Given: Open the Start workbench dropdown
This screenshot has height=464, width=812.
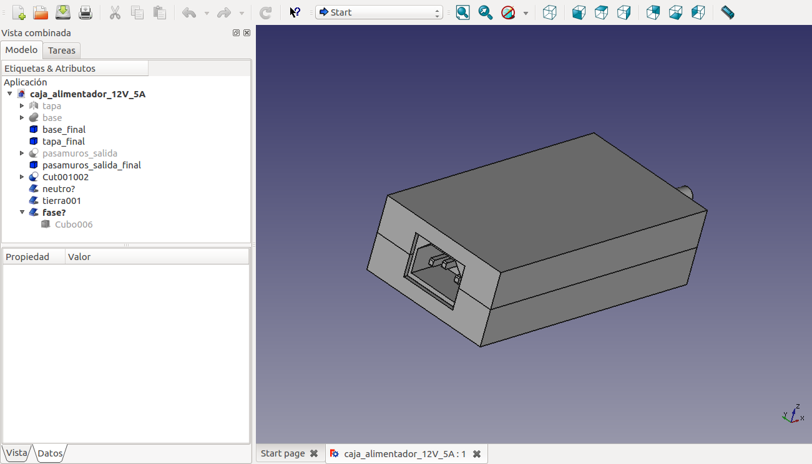Looking at the screenshot, I should pyautogui.click(x=379, y=12).
